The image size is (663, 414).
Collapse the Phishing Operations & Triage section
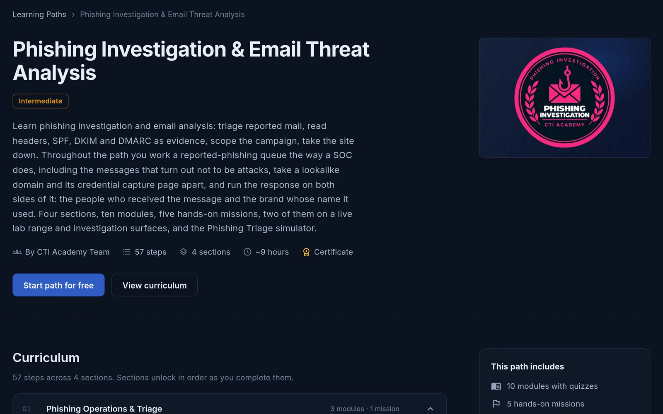coord(431,409)
